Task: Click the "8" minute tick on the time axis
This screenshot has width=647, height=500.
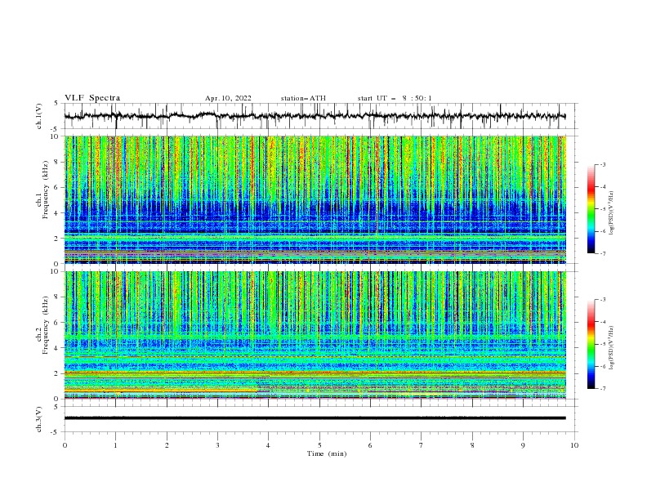Action: point(472,445)
